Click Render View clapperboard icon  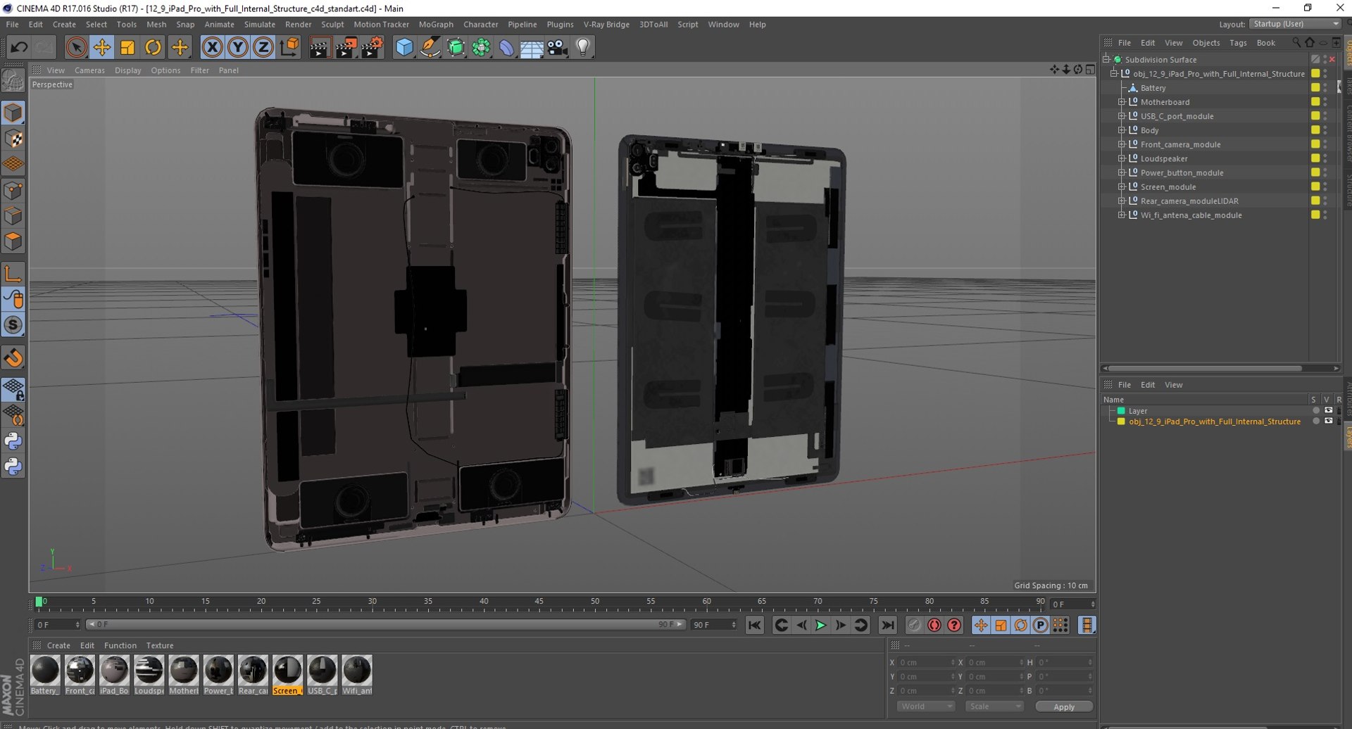click(320, 47)
